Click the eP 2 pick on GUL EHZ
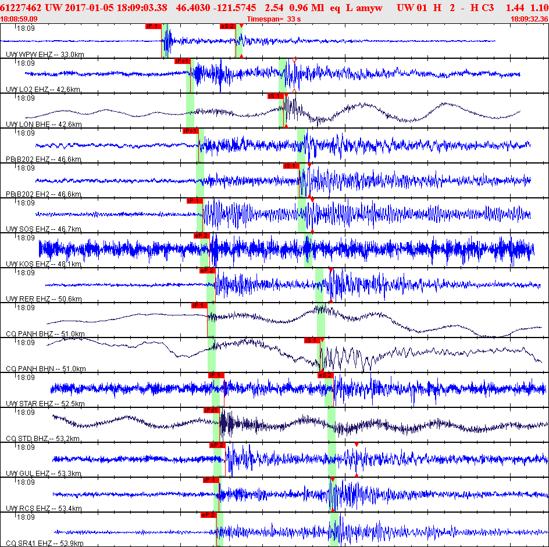 pos(217,445)
